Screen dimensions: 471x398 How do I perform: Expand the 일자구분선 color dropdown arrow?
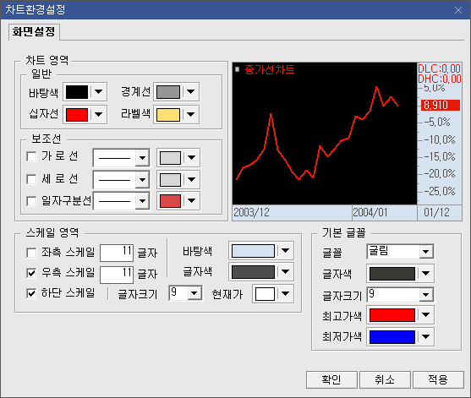tap(191, 201)
